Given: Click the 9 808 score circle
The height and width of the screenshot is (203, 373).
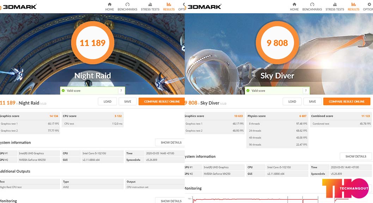Looking at the screenshot, I should tap(277, 43).
